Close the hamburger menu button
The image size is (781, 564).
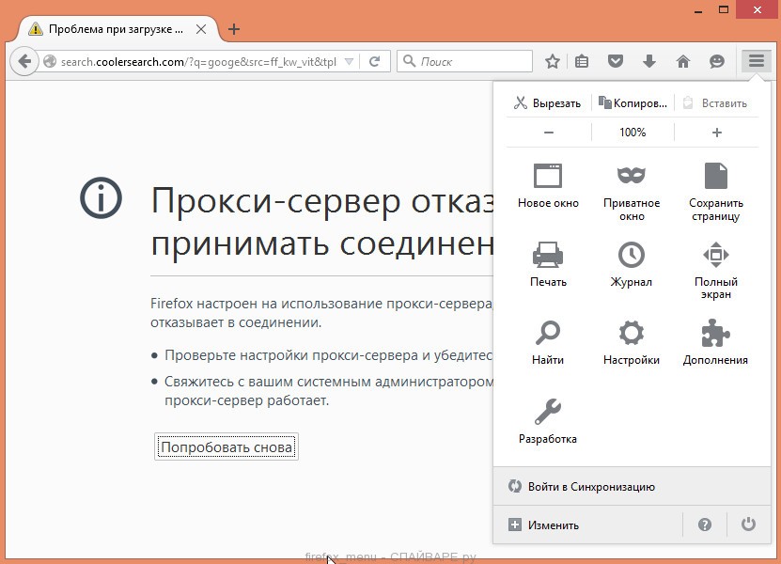[x=757, y=61]
